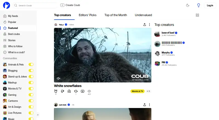The image size is (219, 120).
Task: Open Mashup community link
Action: point(12,83)
